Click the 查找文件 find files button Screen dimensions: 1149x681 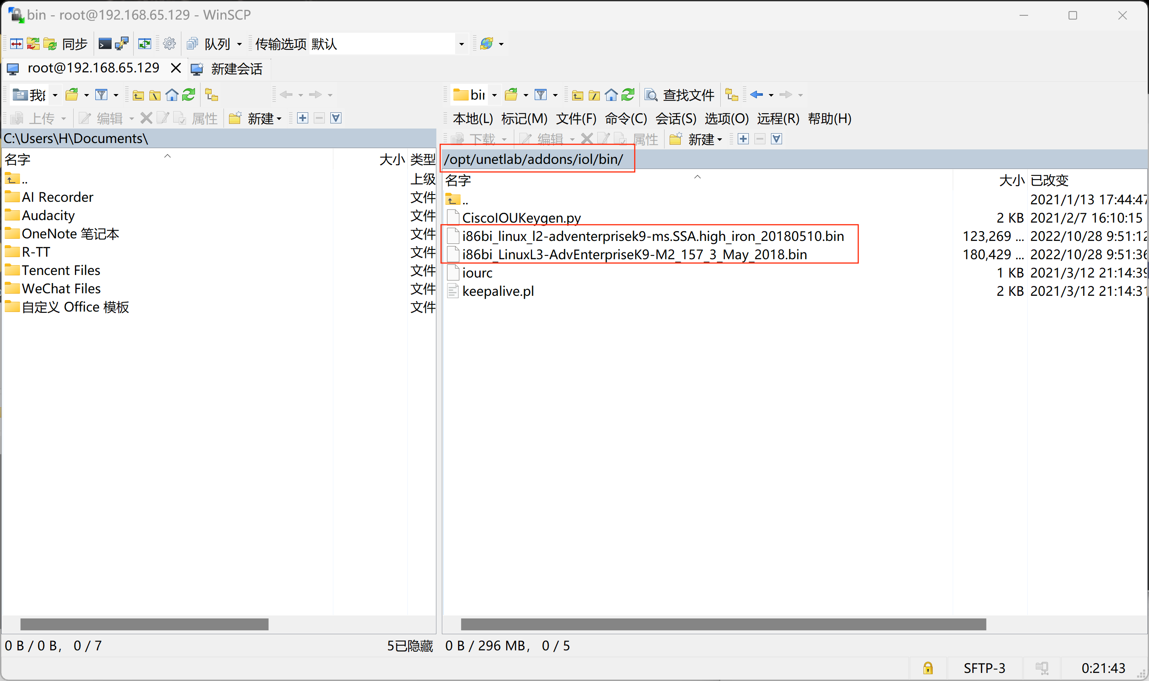679,95
